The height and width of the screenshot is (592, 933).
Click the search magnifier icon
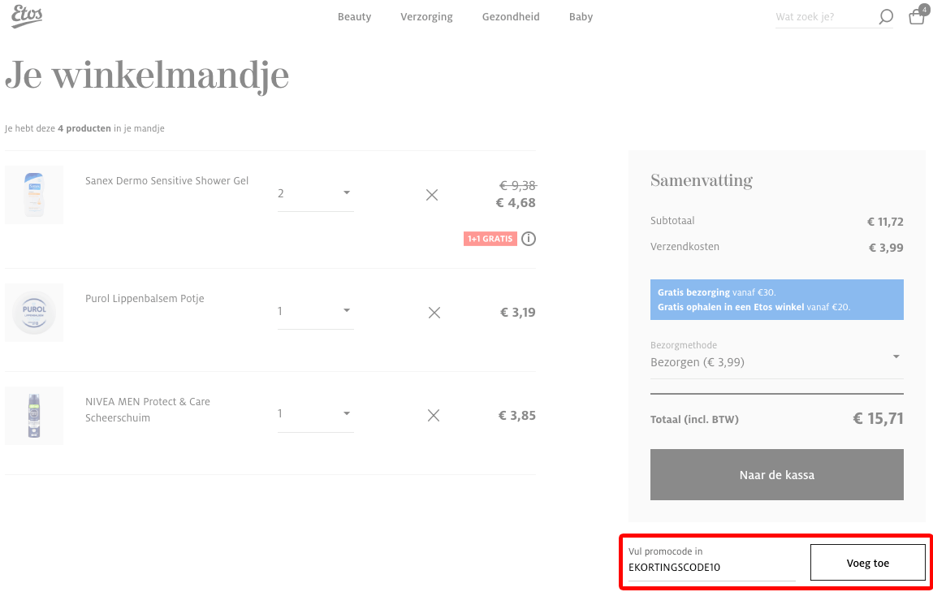[x=886, y=17]
